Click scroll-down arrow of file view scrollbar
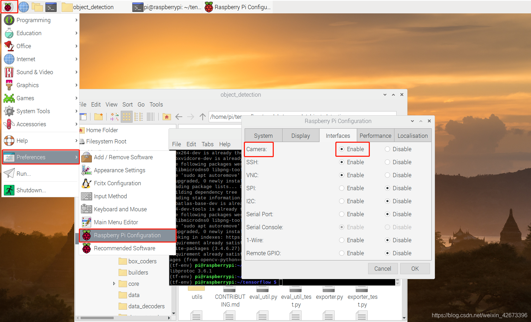 404,318
